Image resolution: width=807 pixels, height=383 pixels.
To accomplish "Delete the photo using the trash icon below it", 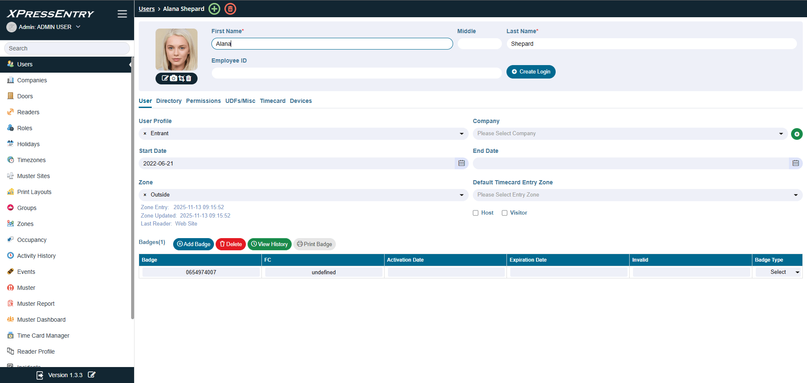I will (189, 78).
